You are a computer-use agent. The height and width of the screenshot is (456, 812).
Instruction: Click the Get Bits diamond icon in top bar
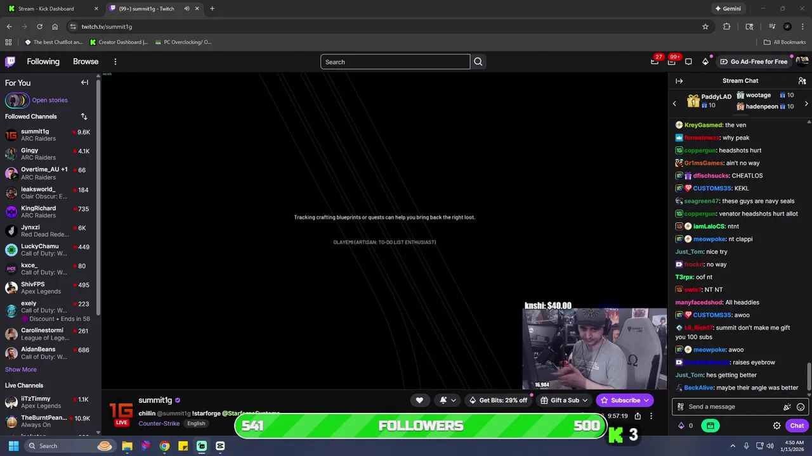point(705,61)
